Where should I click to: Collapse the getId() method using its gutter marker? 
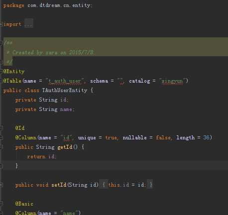pyautogui.click(x=1, y=147)
